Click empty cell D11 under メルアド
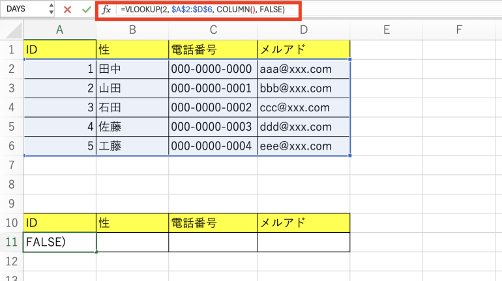The image size is (502, 281). (x=304, y=242)
